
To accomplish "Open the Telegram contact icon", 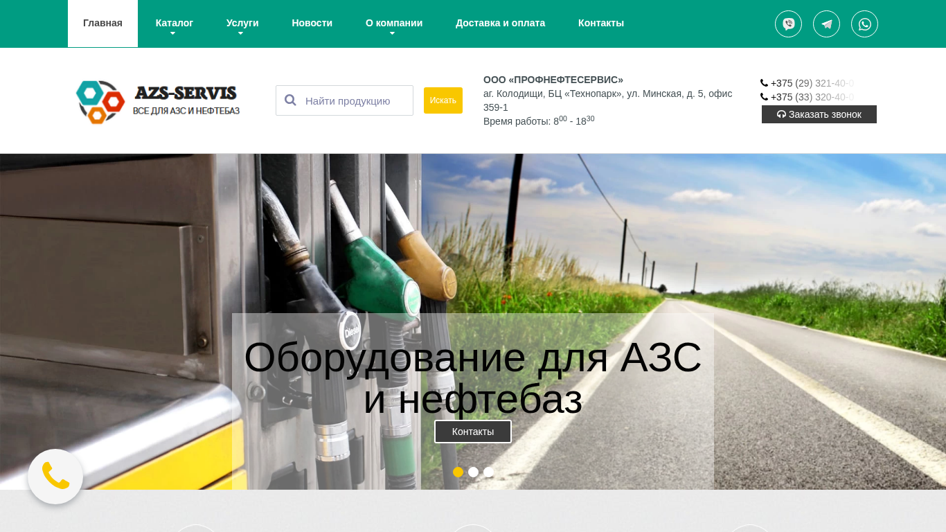I will coord(826,24).
